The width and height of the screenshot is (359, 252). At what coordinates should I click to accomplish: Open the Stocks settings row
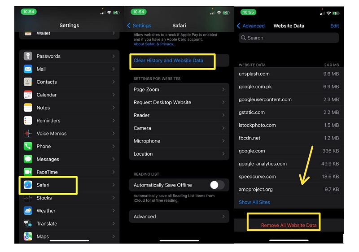point(70,198)
